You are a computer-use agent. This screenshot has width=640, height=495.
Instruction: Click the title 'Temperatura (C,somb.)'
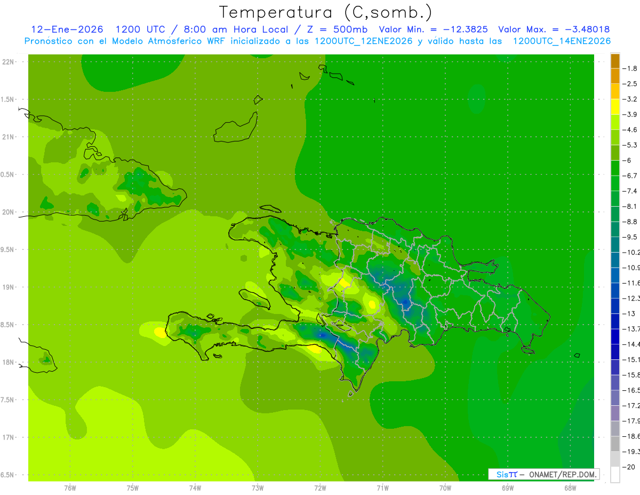click(326, 12)
